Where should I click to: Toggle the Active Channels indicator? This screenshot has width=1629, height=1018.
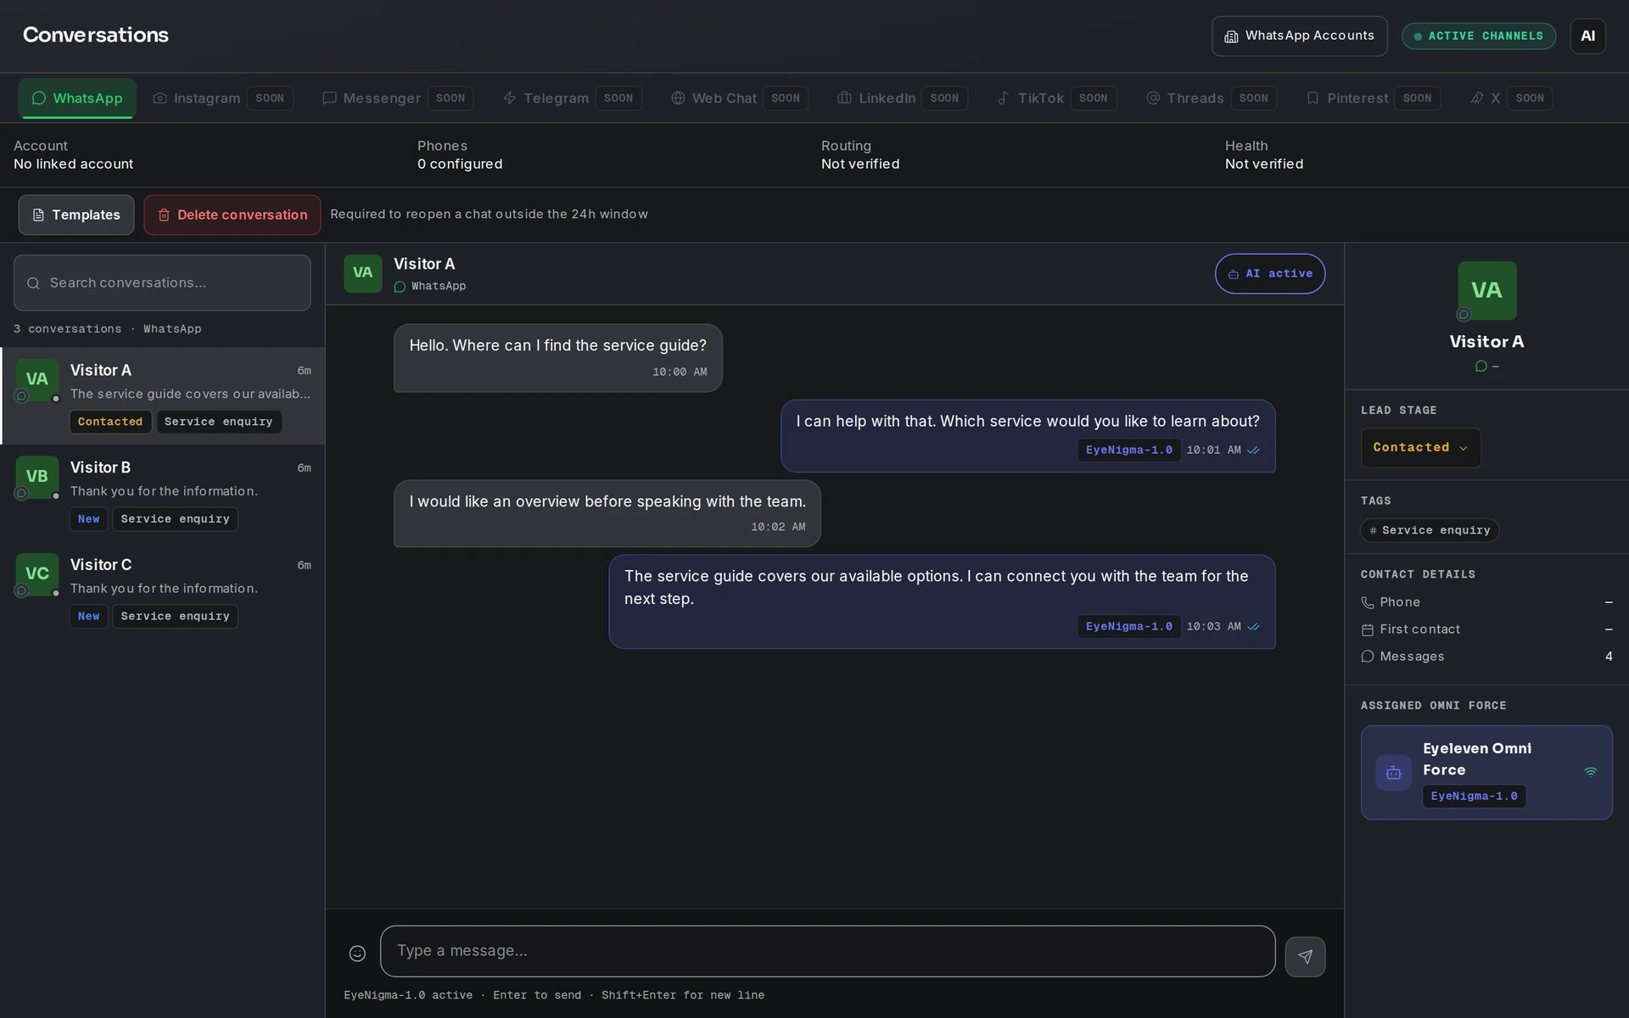tap(1479, 36)
